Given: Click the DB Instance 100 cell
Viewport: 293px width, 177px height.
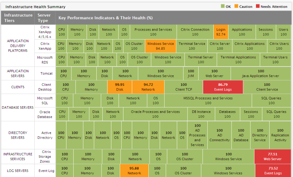Looking at the screenshot, I should coord(201,114).
